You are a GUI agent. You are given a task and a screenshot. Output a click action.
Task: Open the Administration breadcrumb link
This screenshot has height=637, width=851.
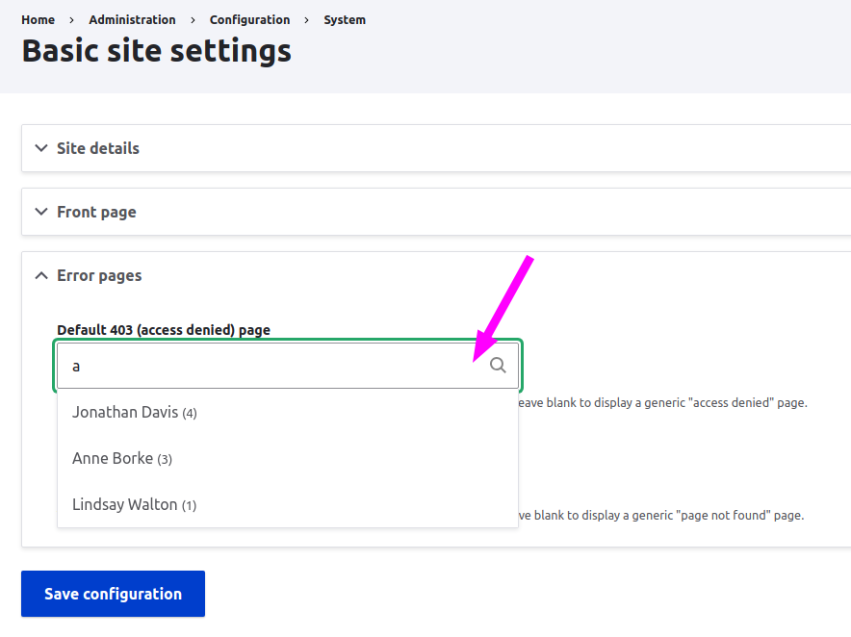tap(133, 20)
